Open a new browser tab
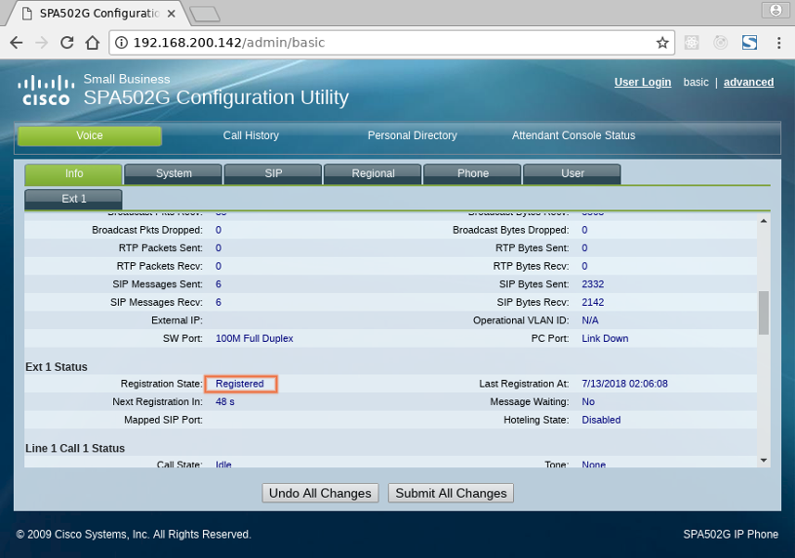The image size is (795, 558). 205,14
